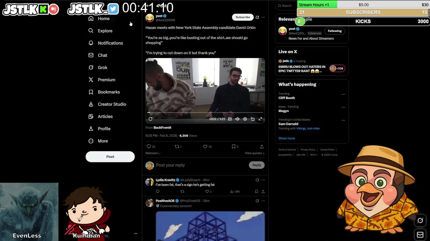The width and height of the screenshot is (430, 241).
Task: Click the Following button for yeet
Action: (x=335, y=31)
